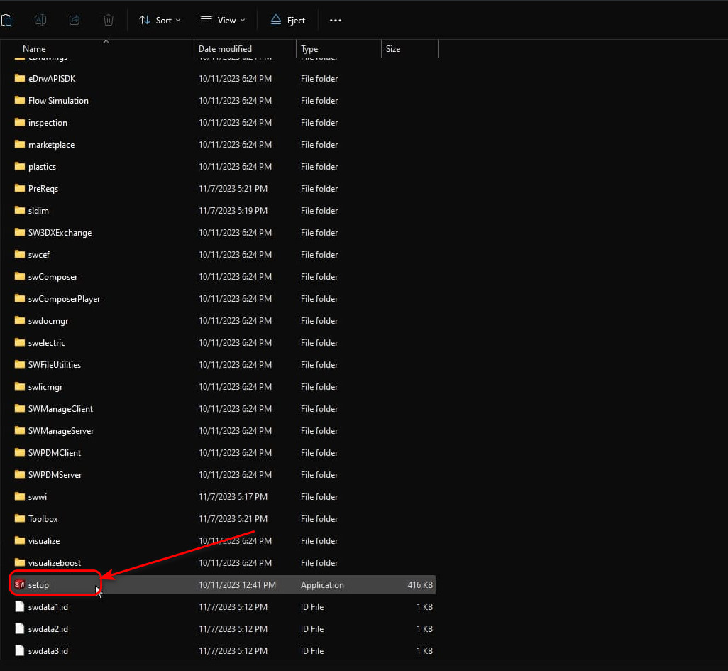The height and width of the screenshot is (671, 728).
Task: Click the Delete trash icon
Action: tap(108, 20)
